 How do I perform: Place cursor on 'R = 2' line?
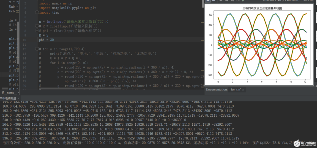[x=44, y=35]
